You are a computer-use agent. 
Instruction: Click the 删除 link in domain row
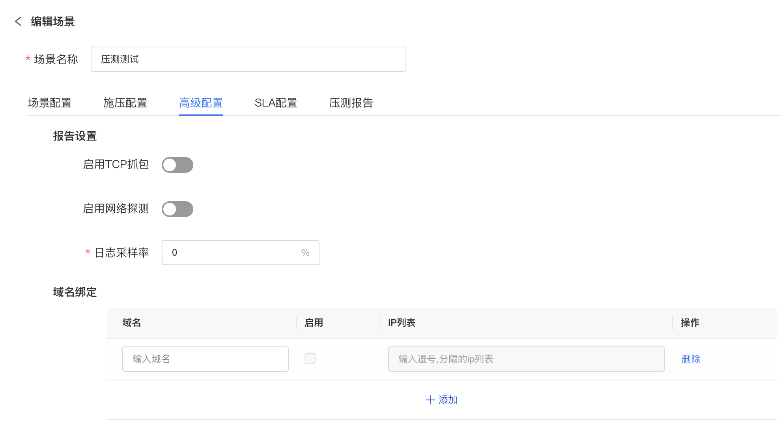[691, 359]
